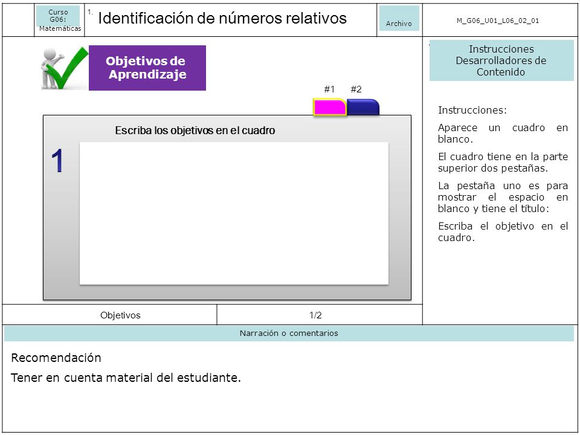Click 'Escriba los objetivos en el cuadro' heading
580x435 pixels.
point(195,130)
